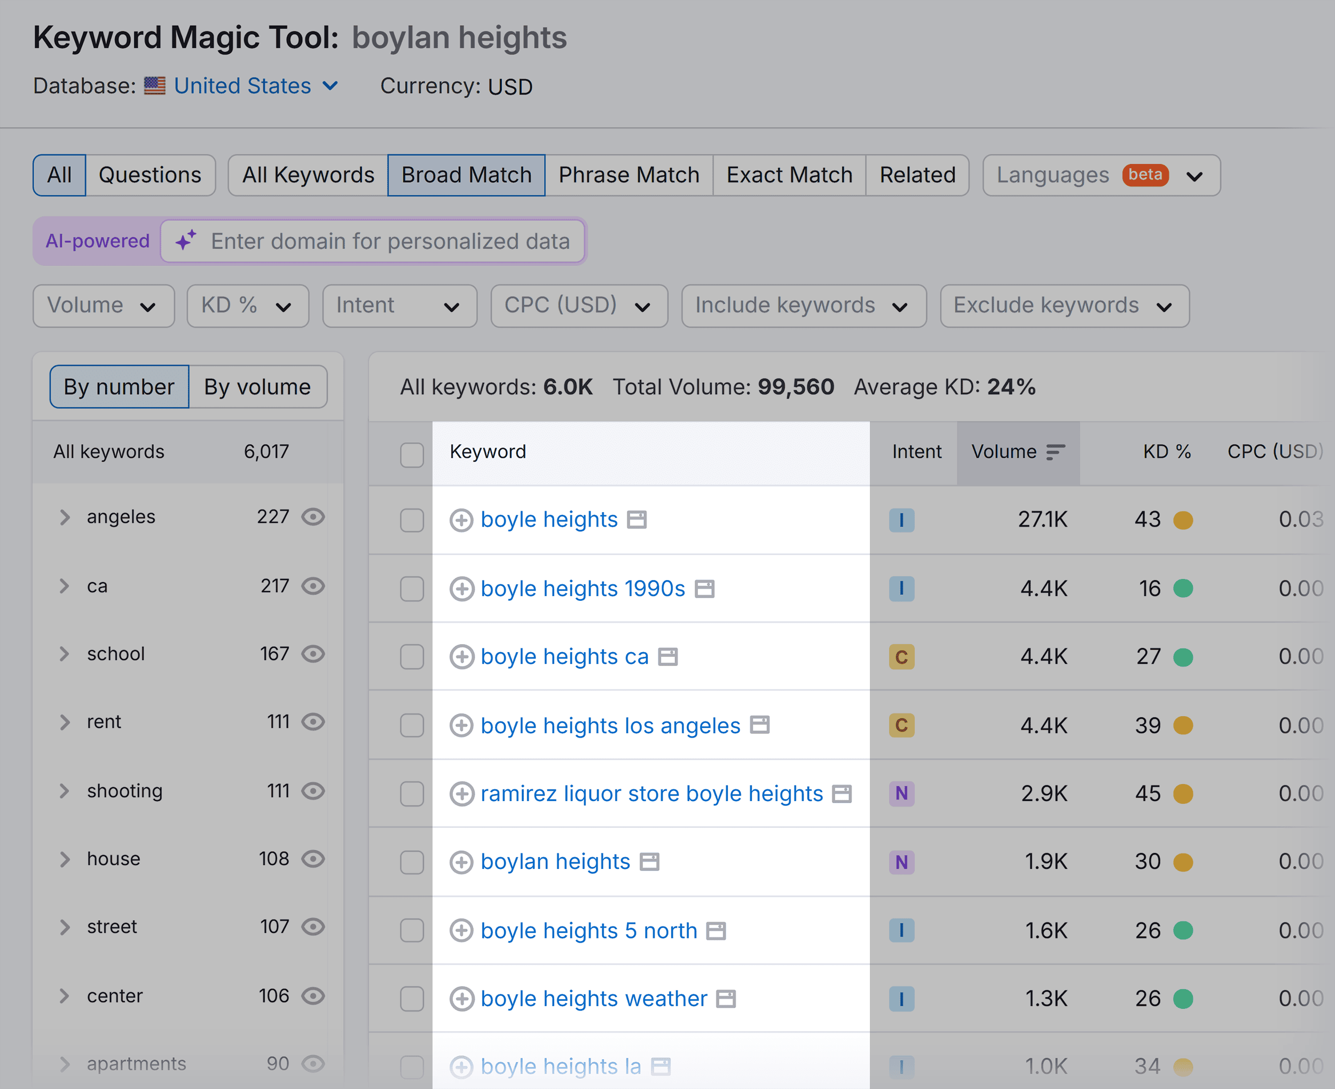
Task: Click the AI-powered sparkle icon
Action: click(186, 241)
